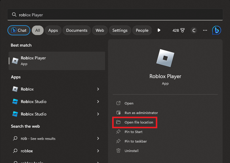Click the Uninstall trash icon
Screen dimensions: 230x163
pyautogui.click(x=118, y=151)
